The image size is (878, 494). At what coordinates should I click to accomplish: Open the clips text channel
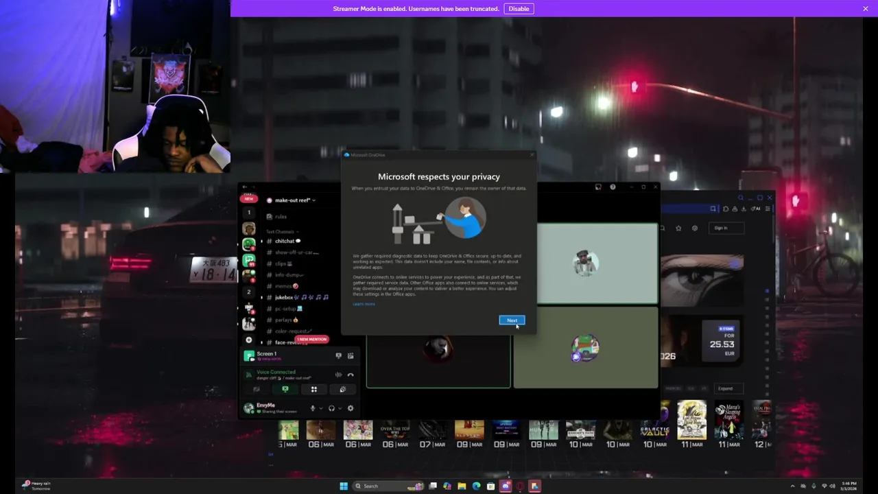[281, 263]
